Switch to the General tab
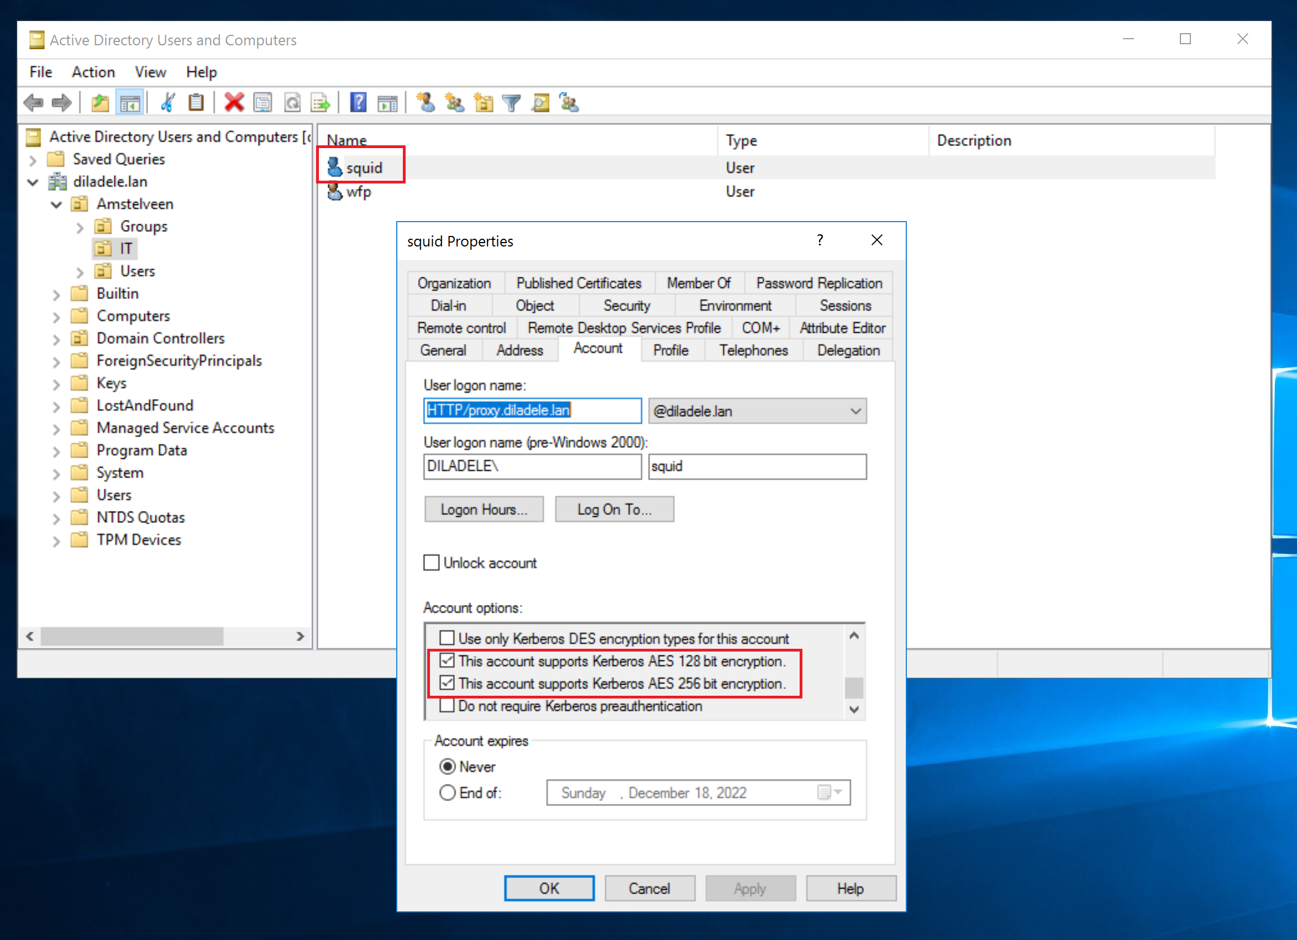 coord(443,350)
